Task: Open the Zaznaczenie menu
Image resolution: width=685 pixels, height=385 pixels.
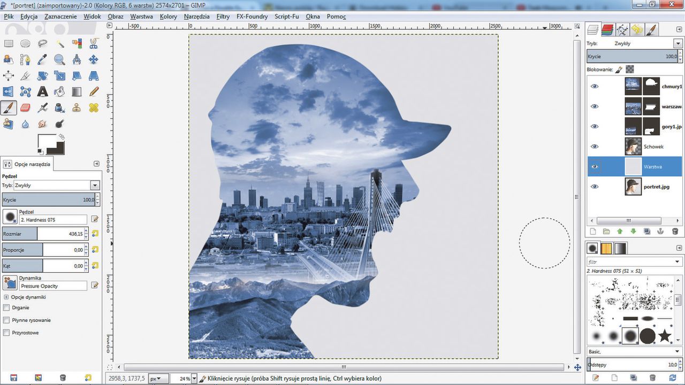Action: click(60, 17)
